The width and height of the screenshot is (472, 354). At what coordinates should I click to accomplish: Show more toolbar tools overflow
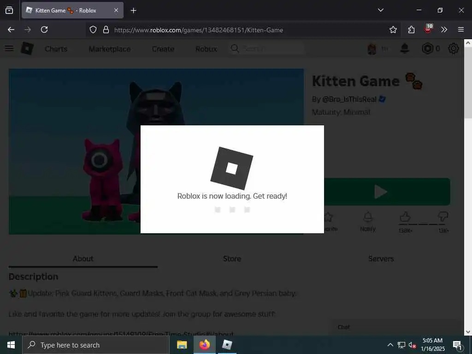tap(444, 29)
